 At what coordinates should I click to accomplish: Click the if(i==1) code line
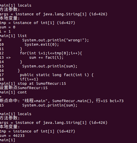[29, 79]
